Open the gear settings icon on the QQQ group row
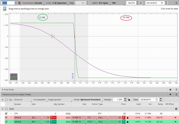This screenshot has height=124, width=179. tap(176, 109)
